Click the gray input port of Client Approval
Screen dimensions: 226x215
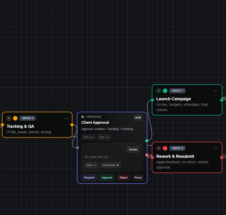[77, 148]
